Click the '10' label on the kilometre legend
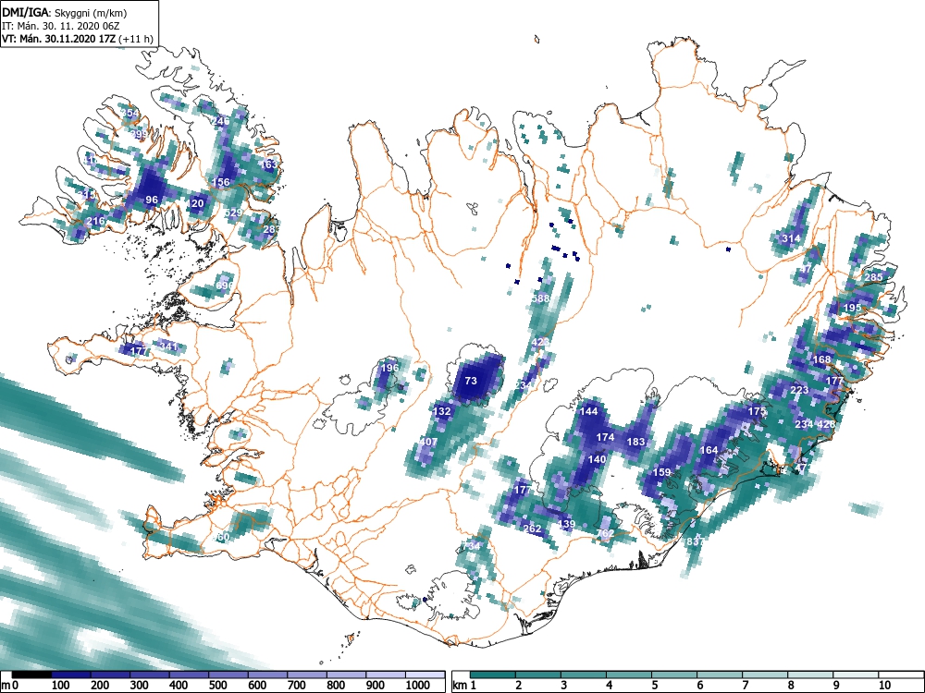 click(884, 686)
